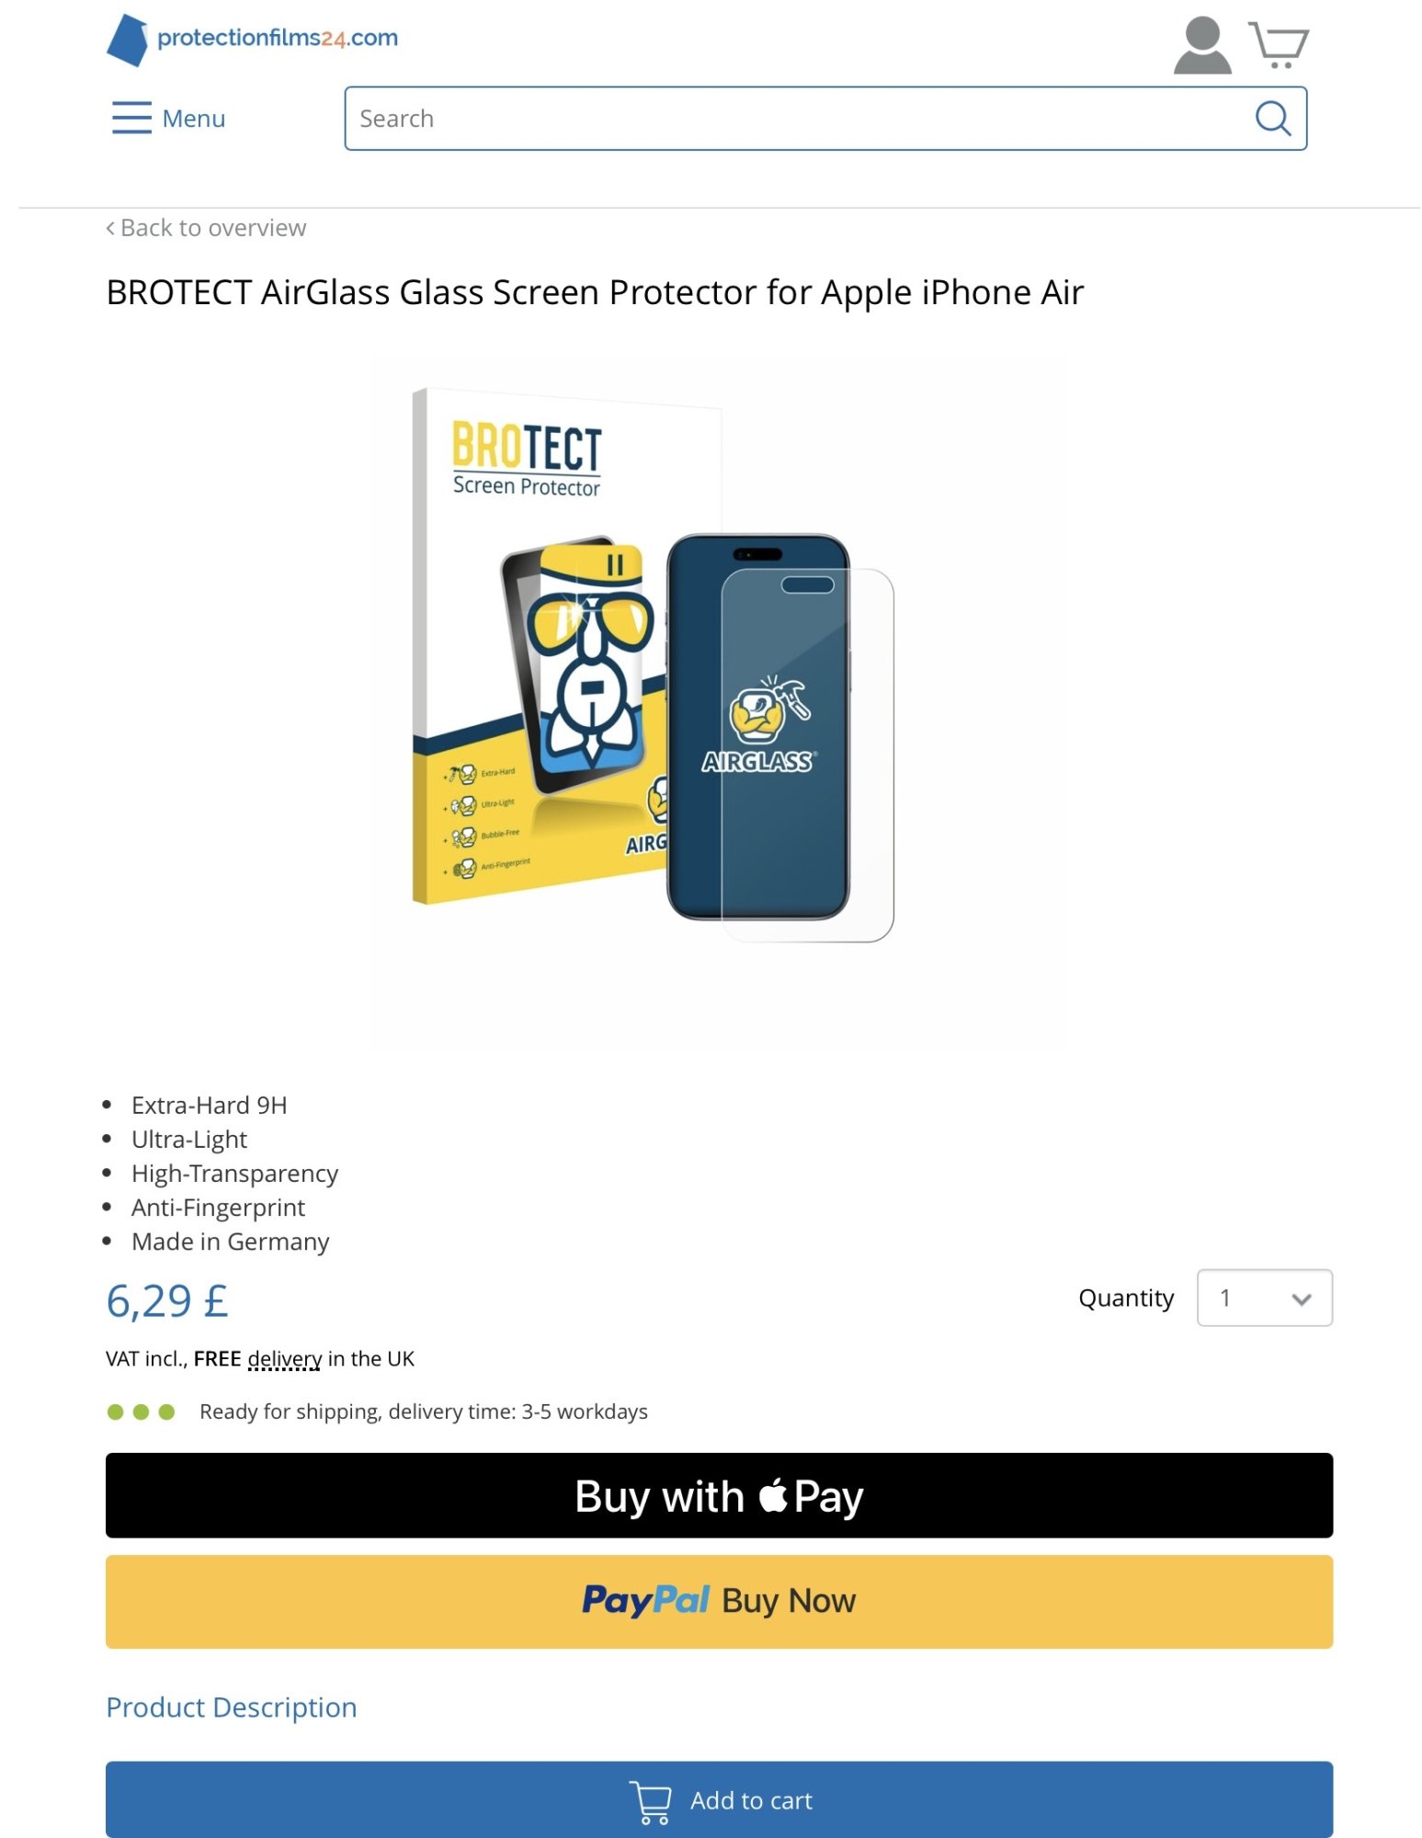Open the user account icon
The height and width of the screenshot is (1838, 1422).
[x=1200, y=44]
